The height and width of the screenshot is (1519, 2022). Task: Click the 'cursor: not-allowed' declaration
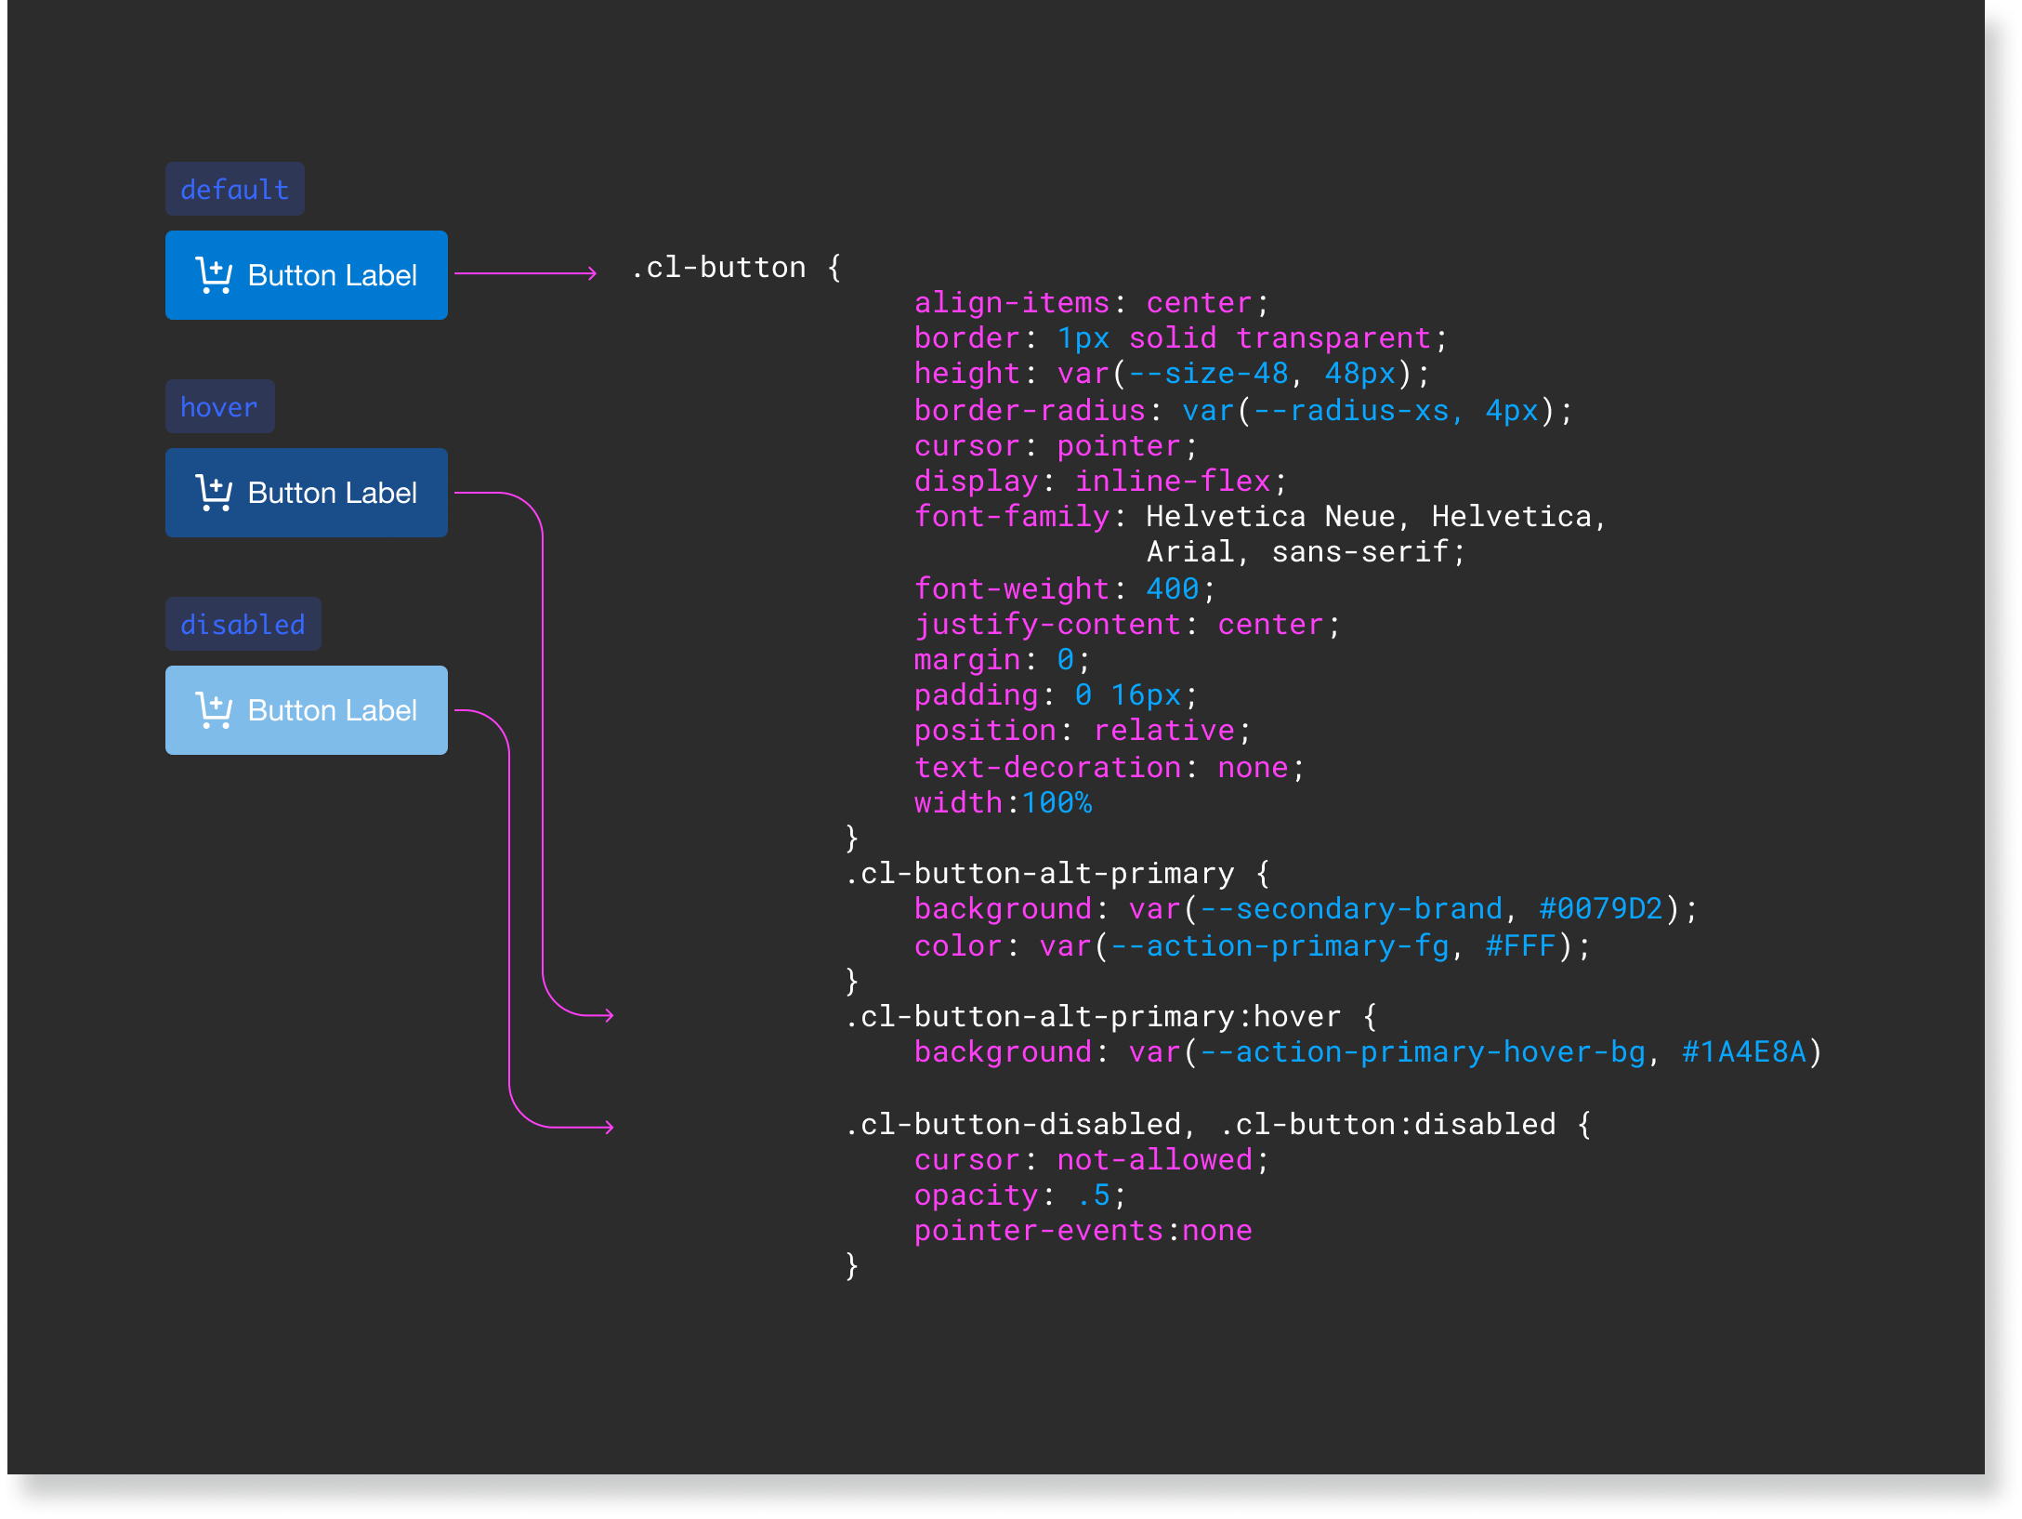(x=1091, y=1160)
